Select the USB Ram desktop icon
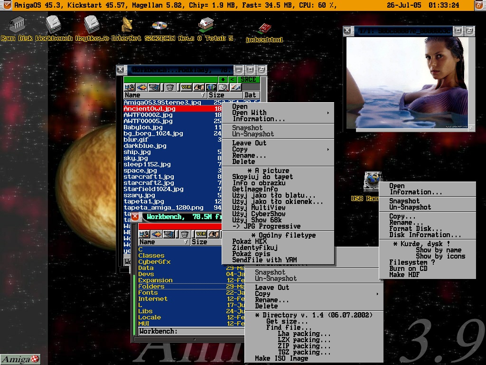 373,181
